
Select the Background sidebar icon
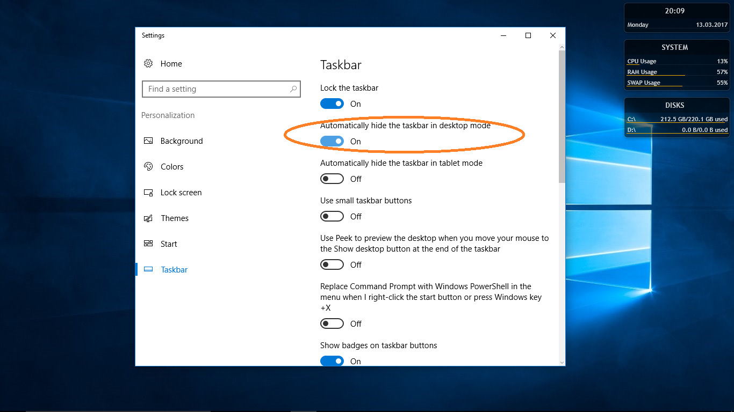148,141
